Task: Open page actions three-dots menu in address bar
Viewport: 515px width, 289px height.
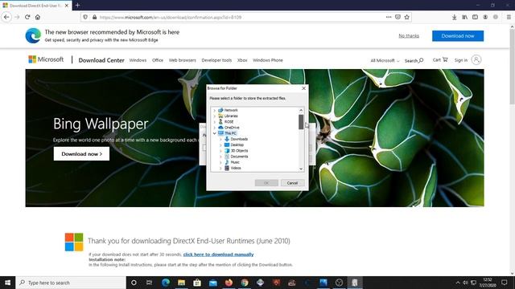Action: click(x=389, y=17)
